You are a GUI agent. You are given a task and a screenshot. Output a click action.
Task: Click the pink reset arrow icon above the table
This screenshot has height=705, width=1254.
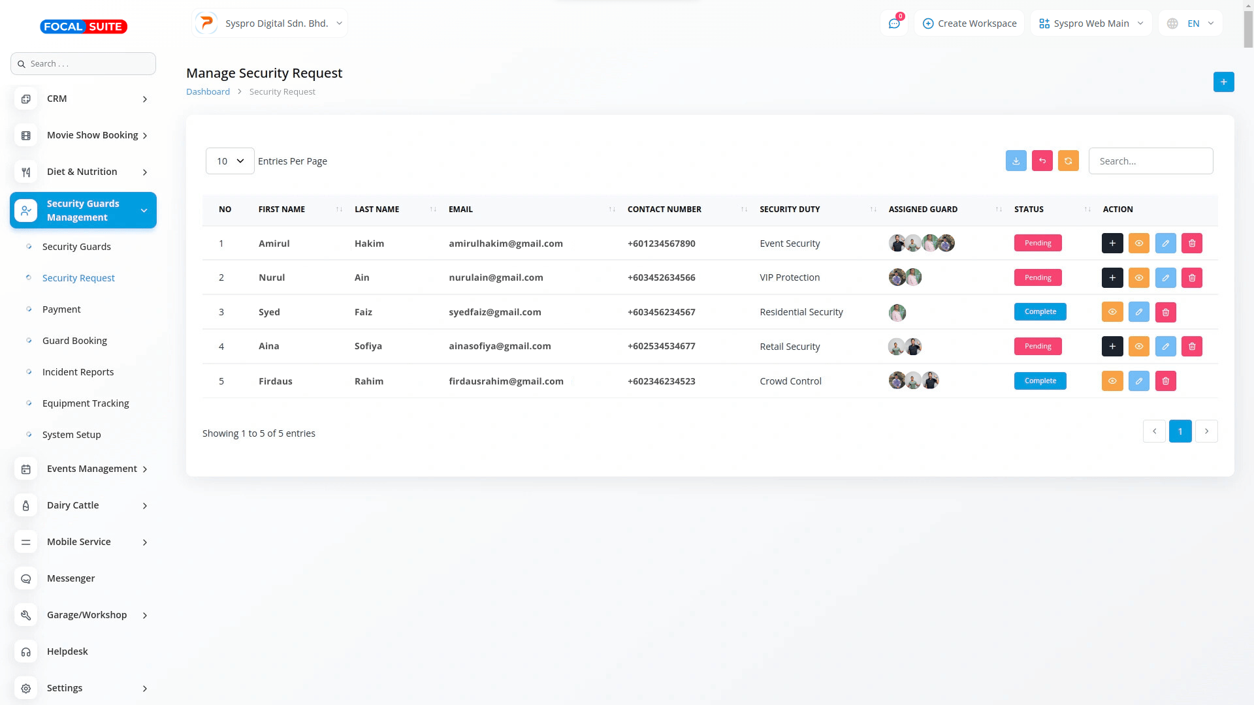tap(1042, 161)
